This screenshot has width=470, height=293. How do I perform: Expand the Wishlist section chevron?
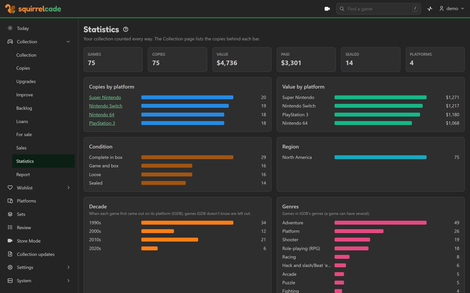click(68, 188)
